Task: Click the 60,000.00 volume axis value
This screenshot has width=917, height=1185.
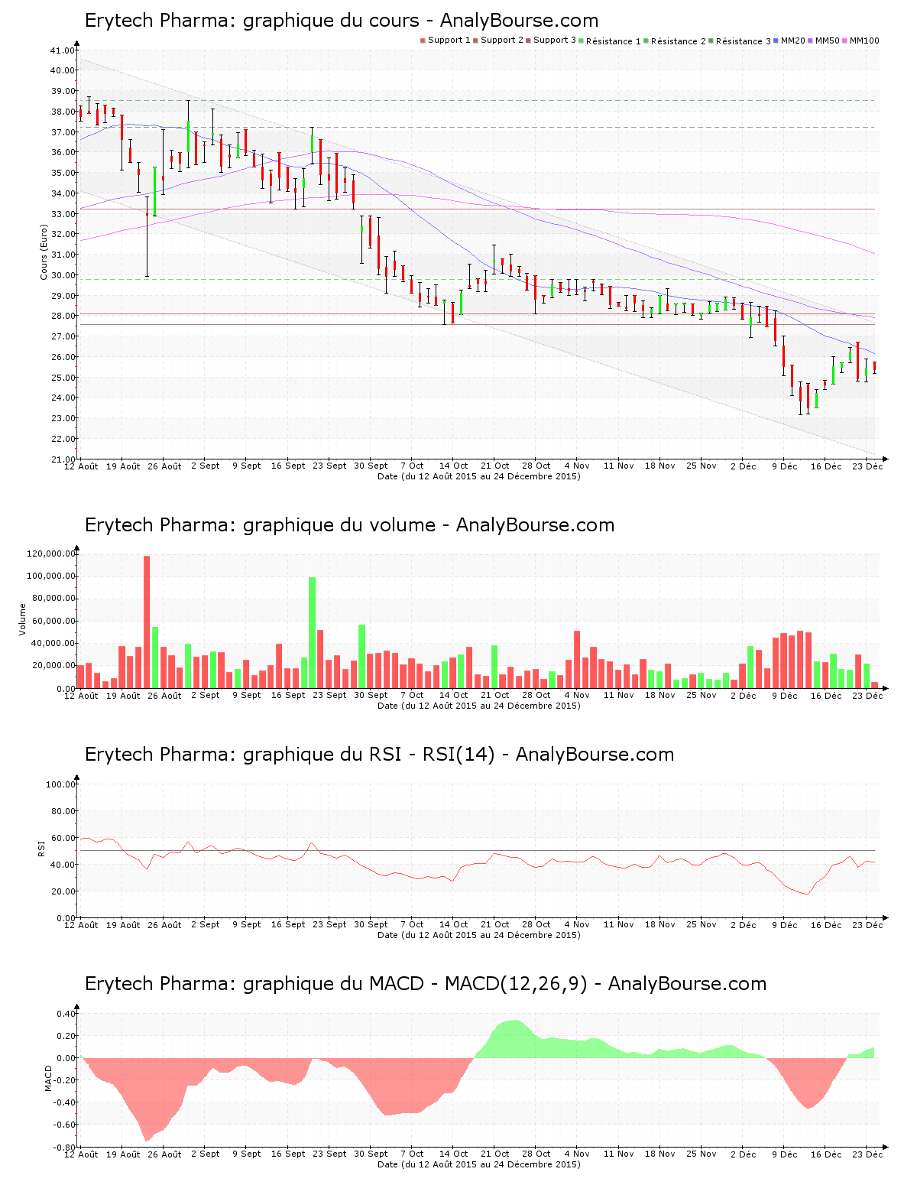Action: tap(53, 622)
